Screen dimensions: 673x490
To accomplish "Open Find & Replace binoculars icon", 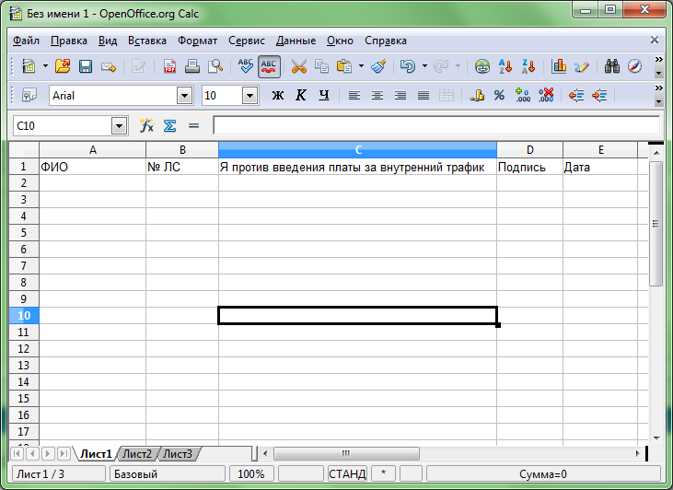I will pos(612,66).
